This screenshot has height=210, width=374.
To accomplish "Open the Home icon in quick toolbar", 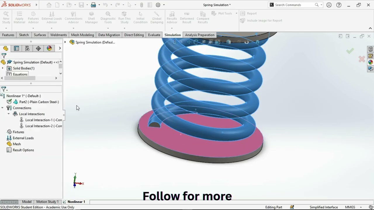I will (x=49, y=5).
